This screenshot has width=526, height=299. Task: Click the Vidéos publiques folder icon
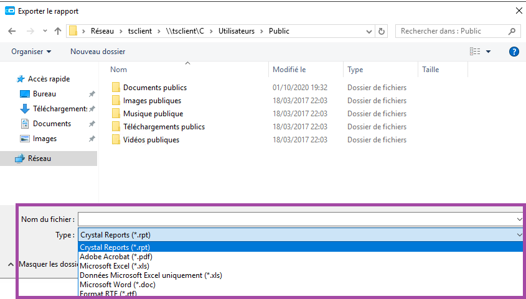click(116, 140)
